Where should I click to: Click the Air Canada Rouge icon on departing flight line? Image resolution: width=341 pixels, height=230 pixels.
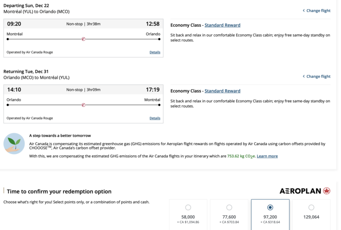(83, 39)
